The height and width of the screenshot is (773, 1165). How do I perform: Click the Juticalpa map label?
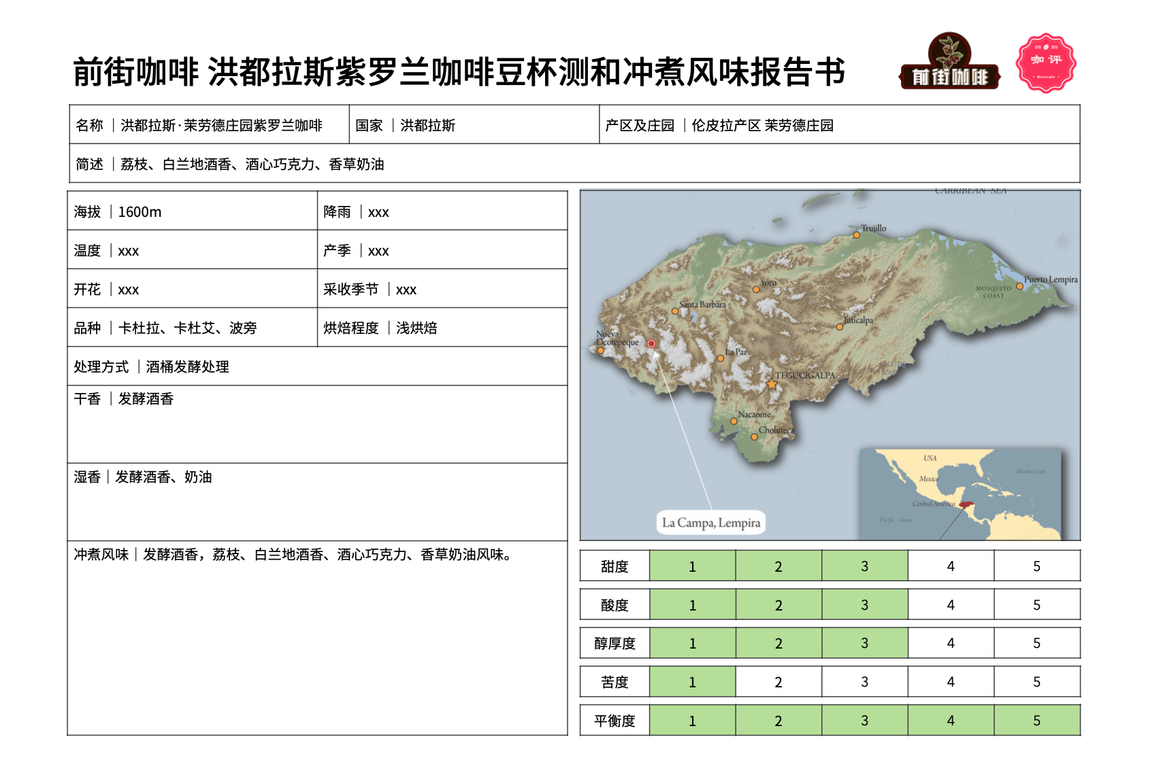point(859,320)
